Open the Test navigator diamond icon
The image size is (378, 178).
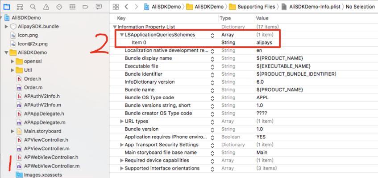click(x=59, y=7)
